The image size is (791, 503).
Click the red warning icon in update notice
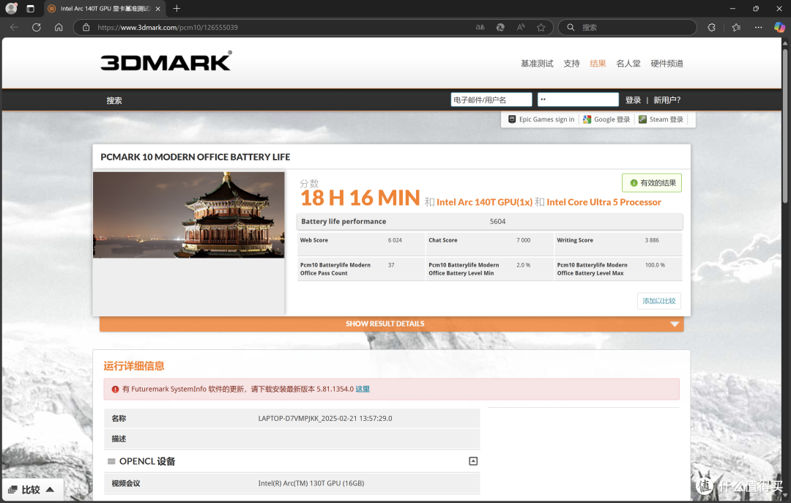coord(115,389)
